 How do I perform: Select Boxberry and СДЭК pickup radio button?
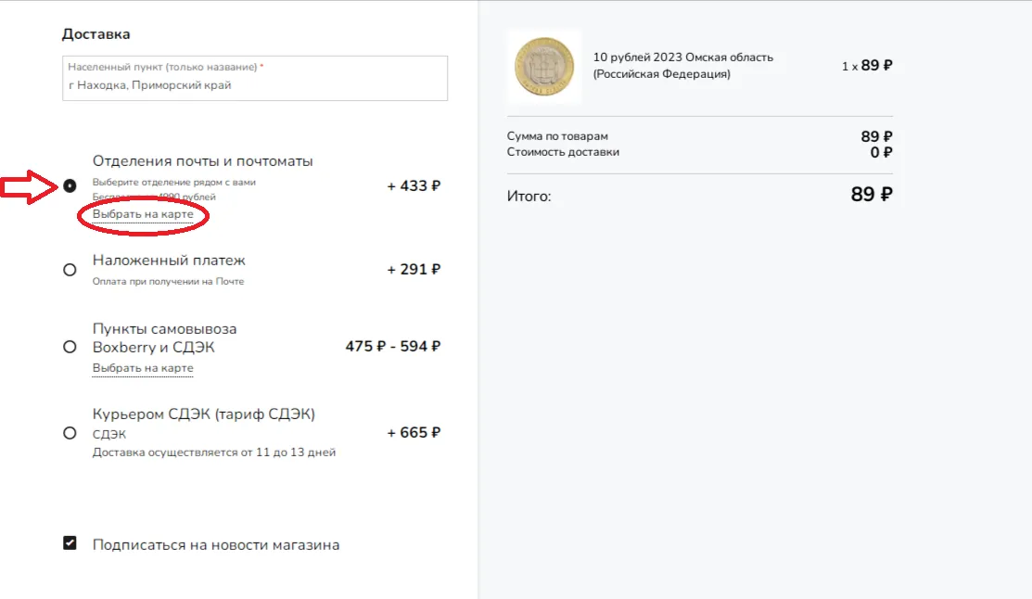point(70,347)
